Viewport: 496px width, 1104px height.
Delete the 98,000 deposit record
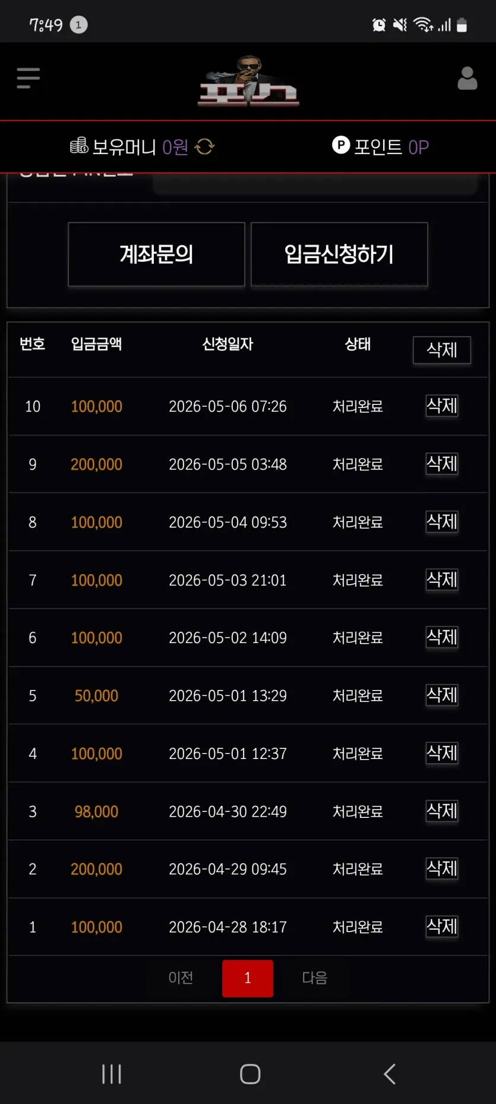(442, 811)
